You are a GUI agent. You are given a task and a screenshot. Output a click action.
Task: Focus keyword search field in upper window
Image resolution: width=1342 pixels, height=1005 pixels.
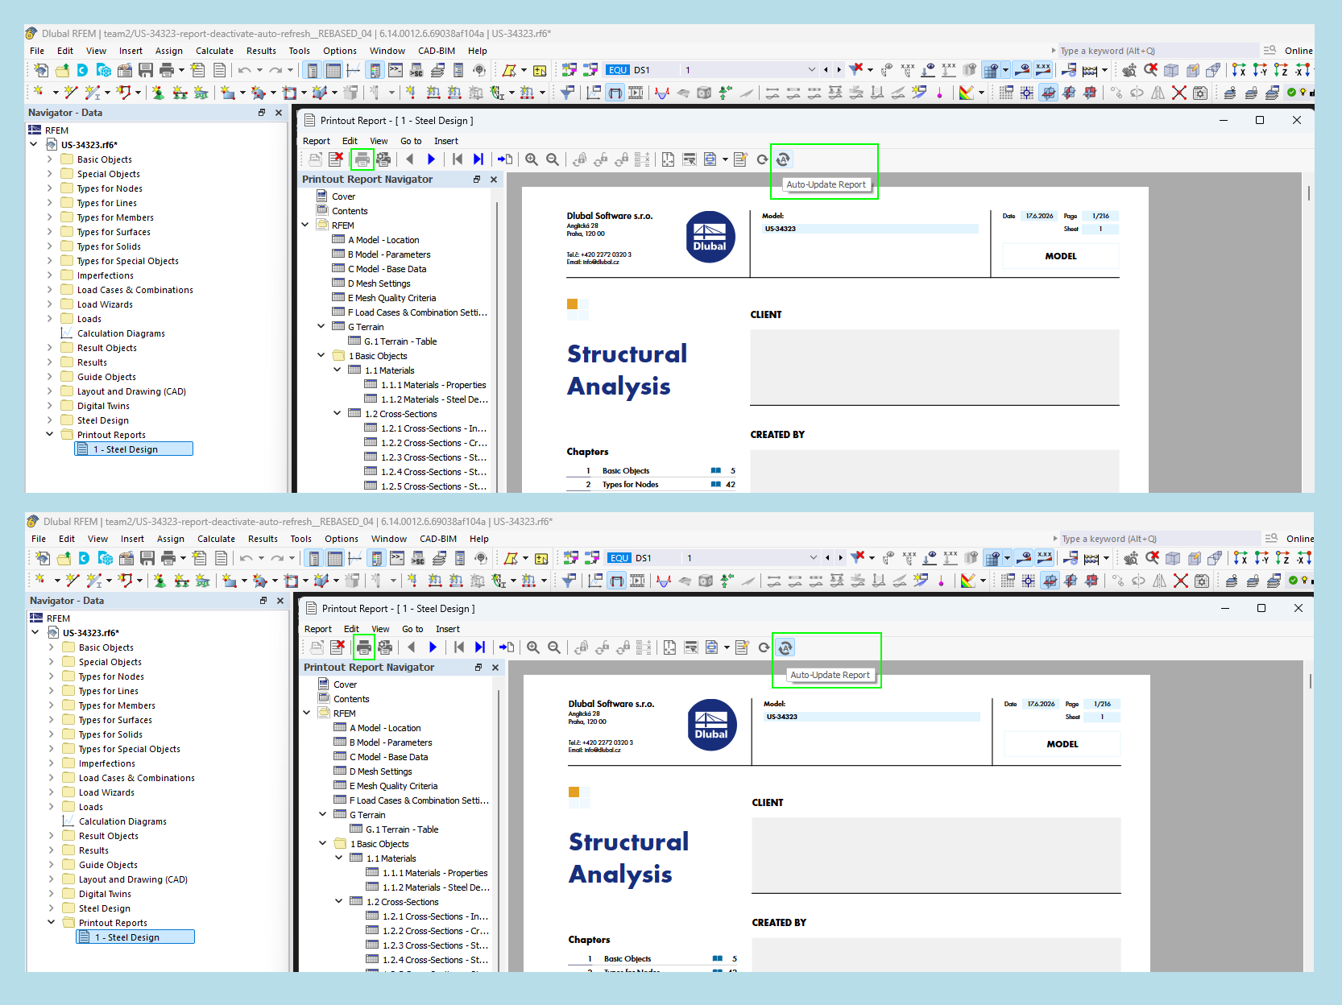pos(1158,51)
